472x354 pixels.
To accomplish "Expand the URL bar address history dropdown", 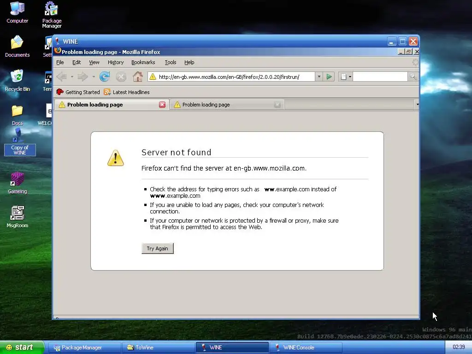I will (x=319, y=77).
